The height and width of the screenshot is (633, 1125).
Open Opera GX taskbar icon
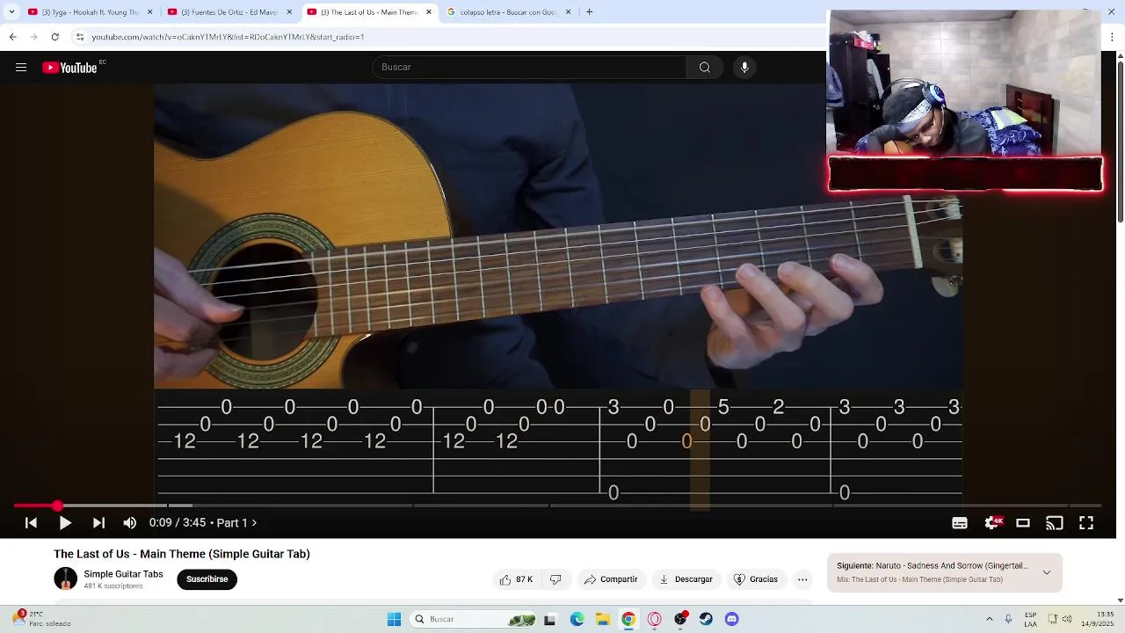[x=654, y=619]
